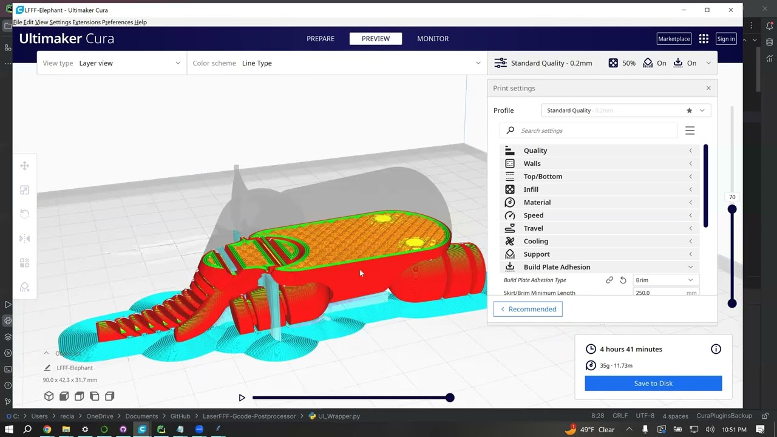Image resolution: width=777 pixels, height=437 pixels.
Task: Expand the Infill settings category
Action: (600, 189)
